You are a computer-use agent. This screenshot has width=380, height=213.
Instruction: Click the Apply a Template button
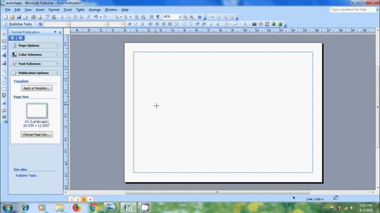pyautogui.click(x=37, y=88)
